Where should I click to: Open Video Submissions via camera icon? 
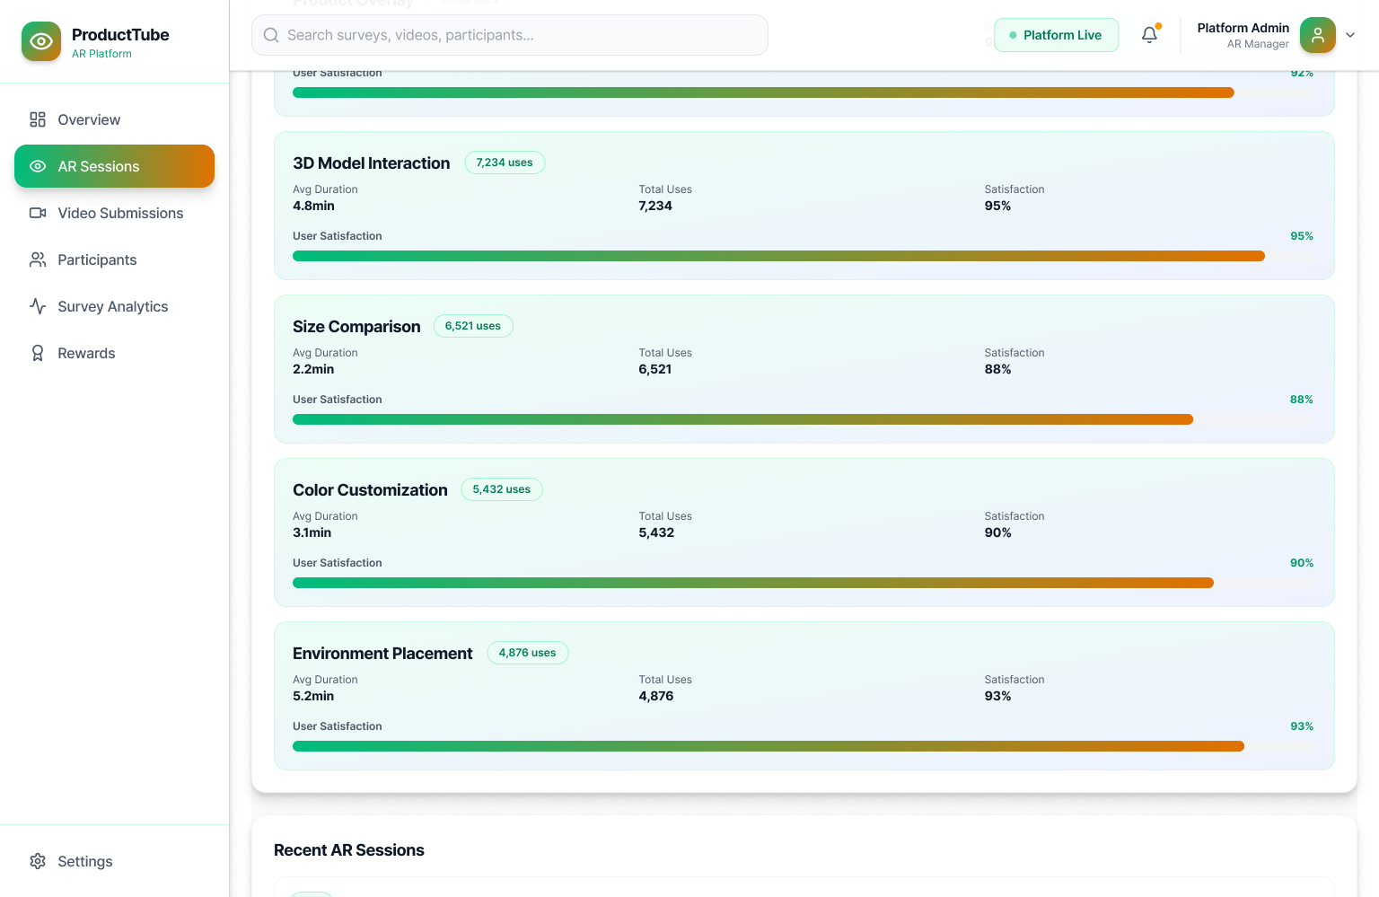coord(38,213)
